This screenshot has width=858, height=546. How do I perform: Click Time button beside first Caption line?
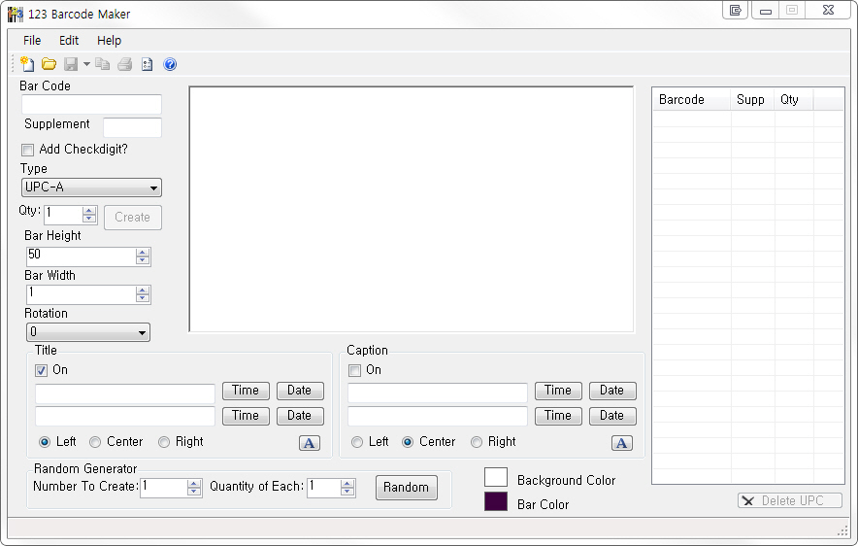(x=558, y=391)
